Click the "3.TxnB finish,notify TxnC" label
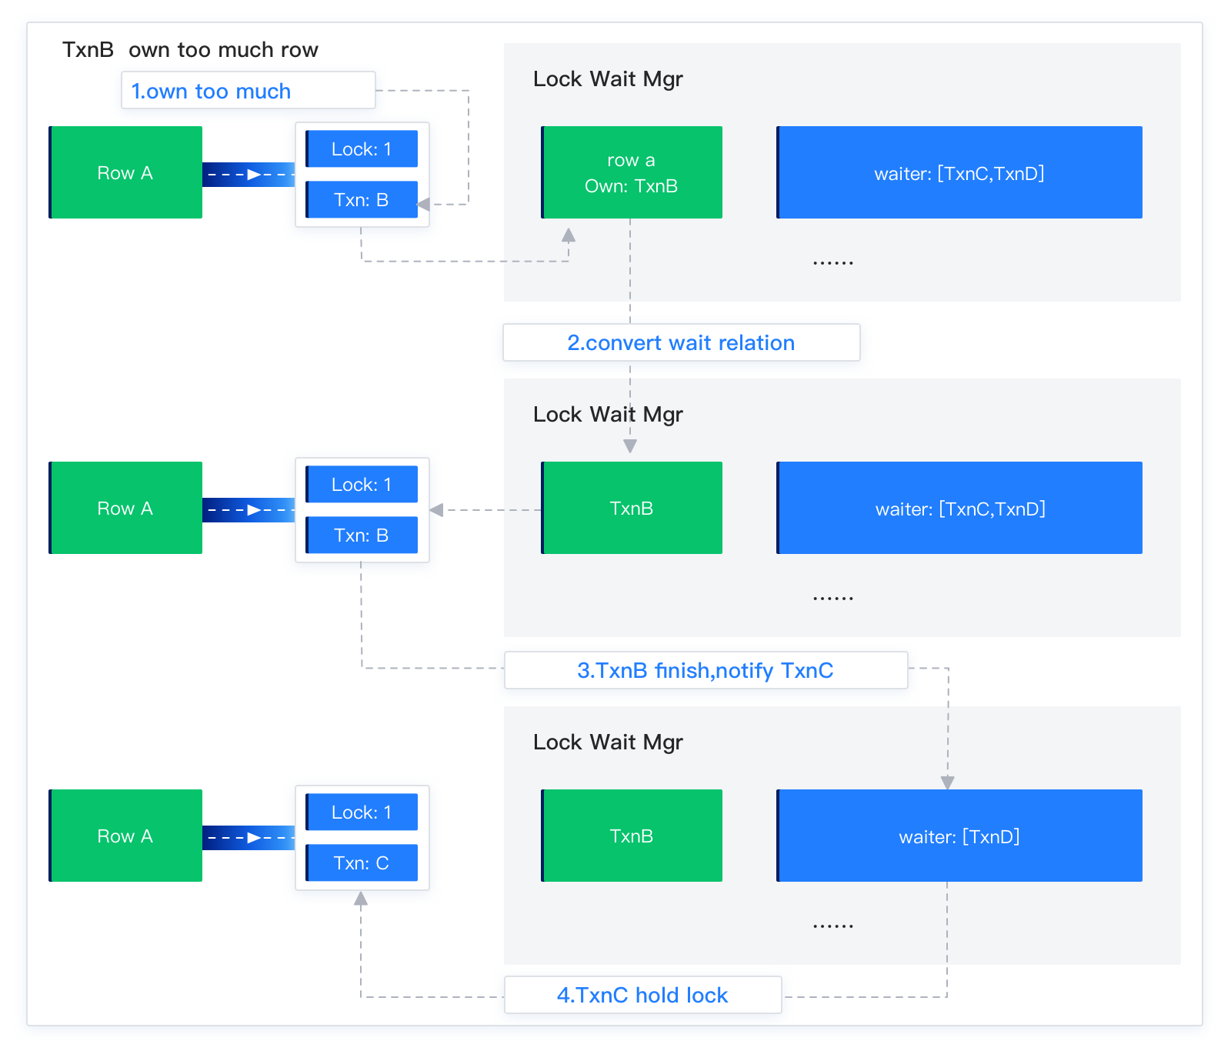Viewport: 1231px width, 1051px height. 706,670
